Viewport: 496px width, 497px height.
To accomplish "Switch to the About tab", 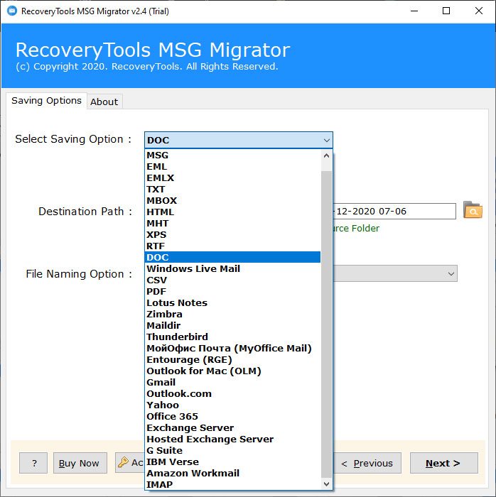I will [104, 102].
